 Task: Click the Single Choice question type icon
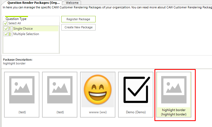(11, 29)
